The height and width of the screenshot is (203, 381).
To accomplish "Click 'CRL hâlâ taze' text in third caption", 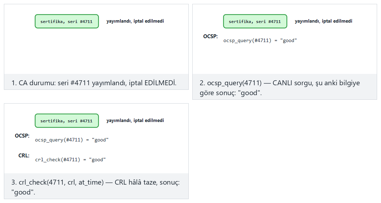I will pos(136,182).
